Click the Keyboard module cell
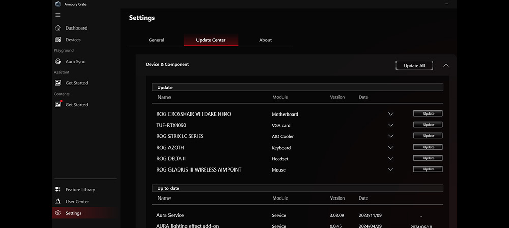 point(281,148)
